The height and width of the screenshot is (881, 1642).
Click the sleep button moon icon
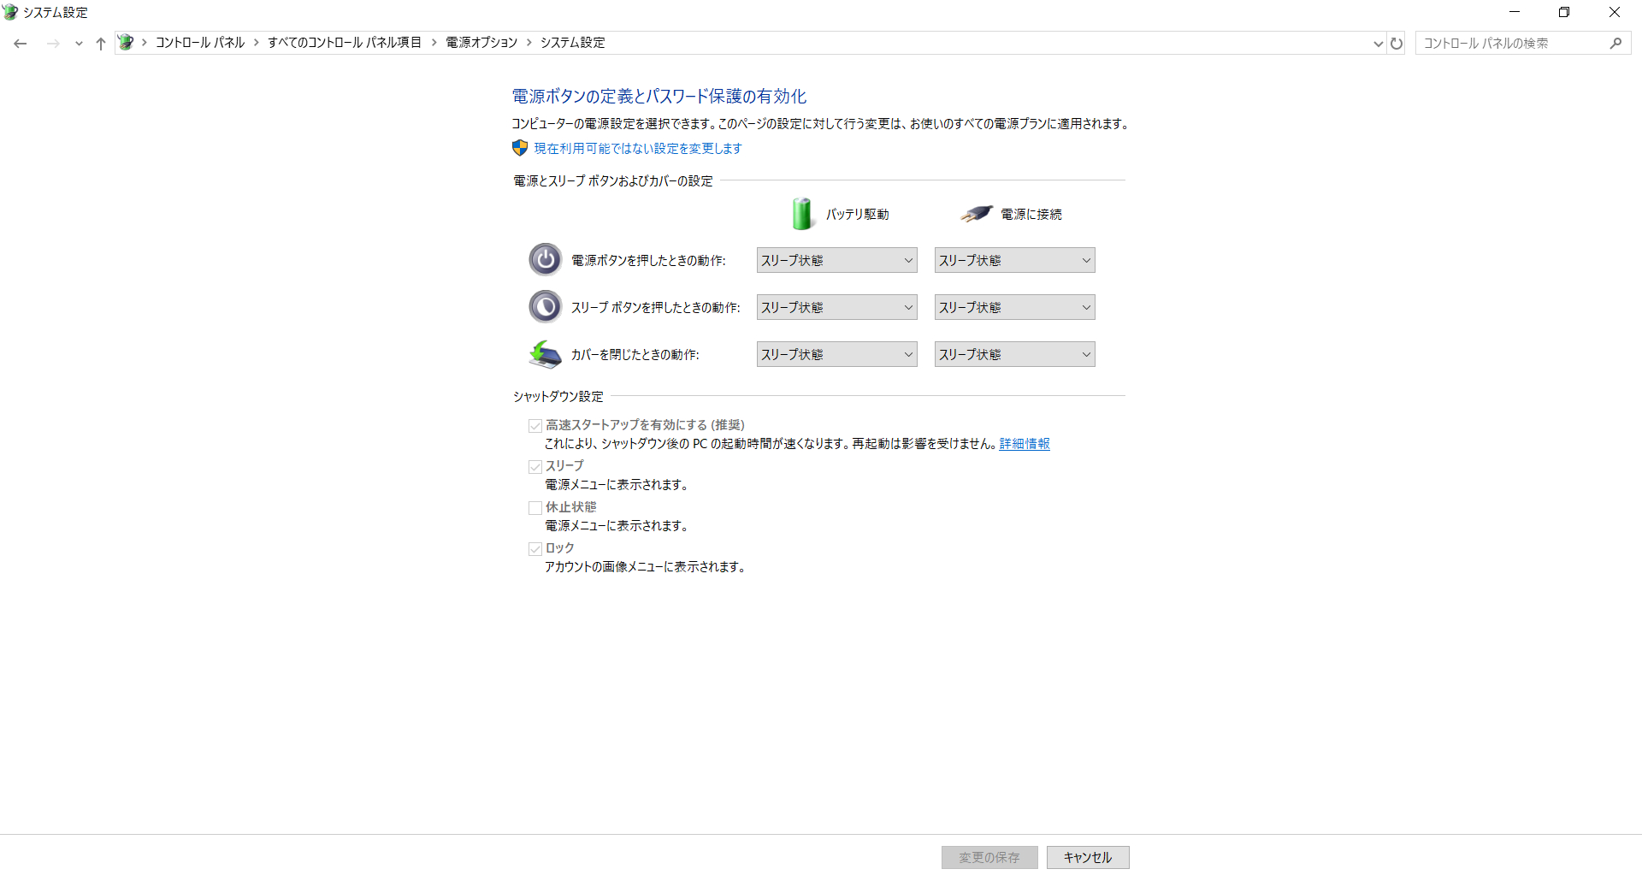545,306
